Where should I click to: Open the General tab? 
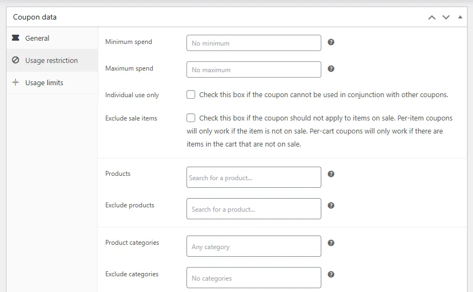point(52,38)
